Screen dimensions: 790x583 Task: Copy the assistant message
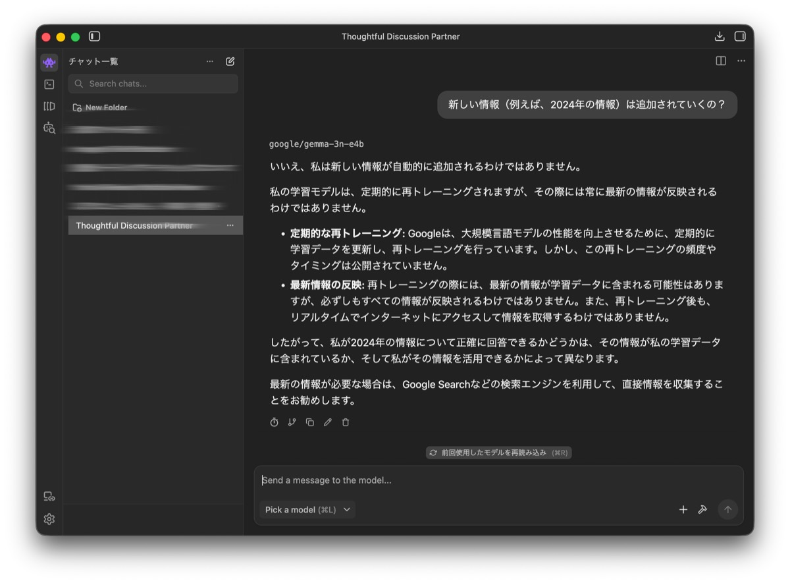(x=309, y=422)
